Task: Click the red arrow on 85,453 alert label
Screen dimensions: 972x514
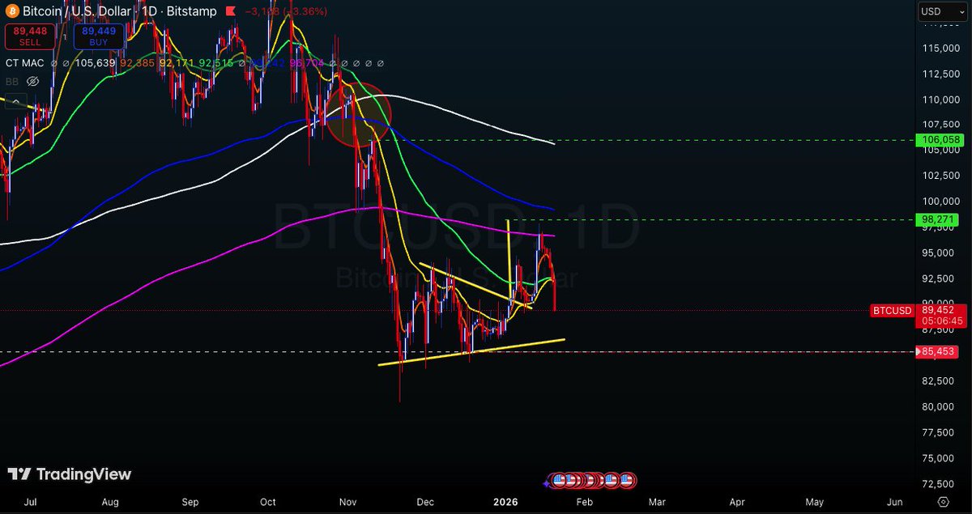Action: click(x=919, y=352)
